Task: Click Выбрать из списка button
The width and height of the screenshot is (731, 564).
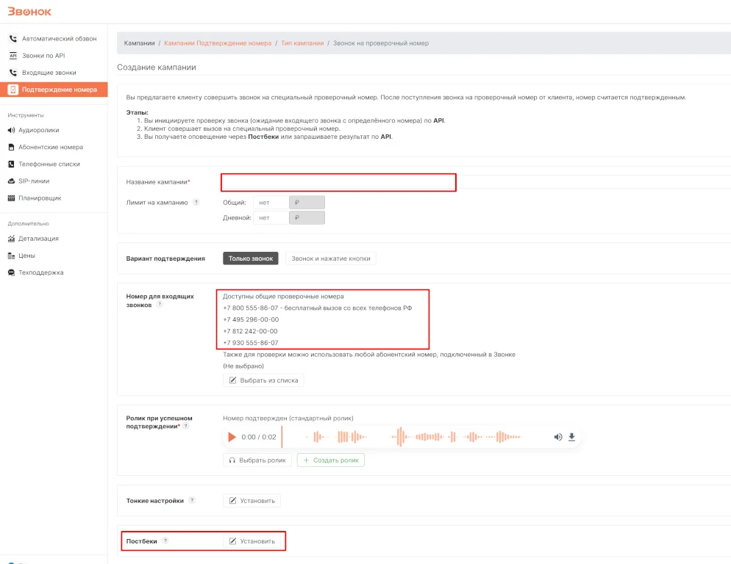Action: coord(263,380)
